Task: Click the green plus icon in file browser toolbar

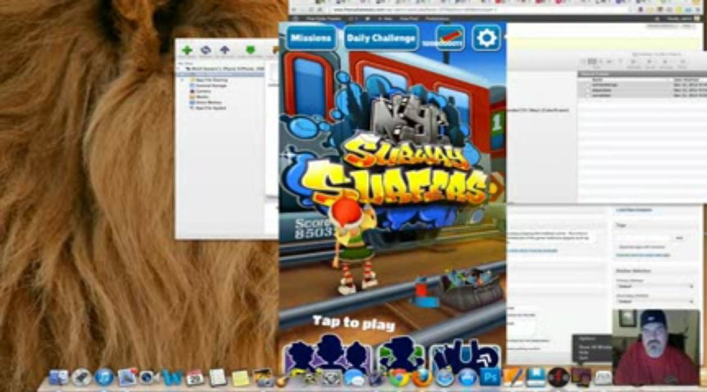Action: 187,50
